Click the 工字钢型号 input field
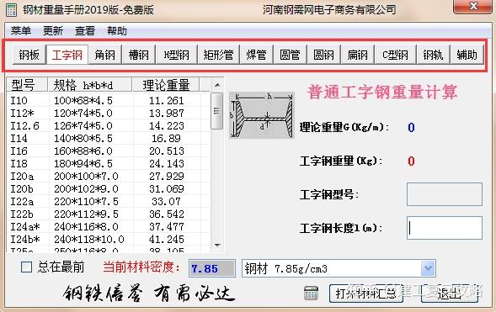496x312 pixels. (x=445, y=194)
